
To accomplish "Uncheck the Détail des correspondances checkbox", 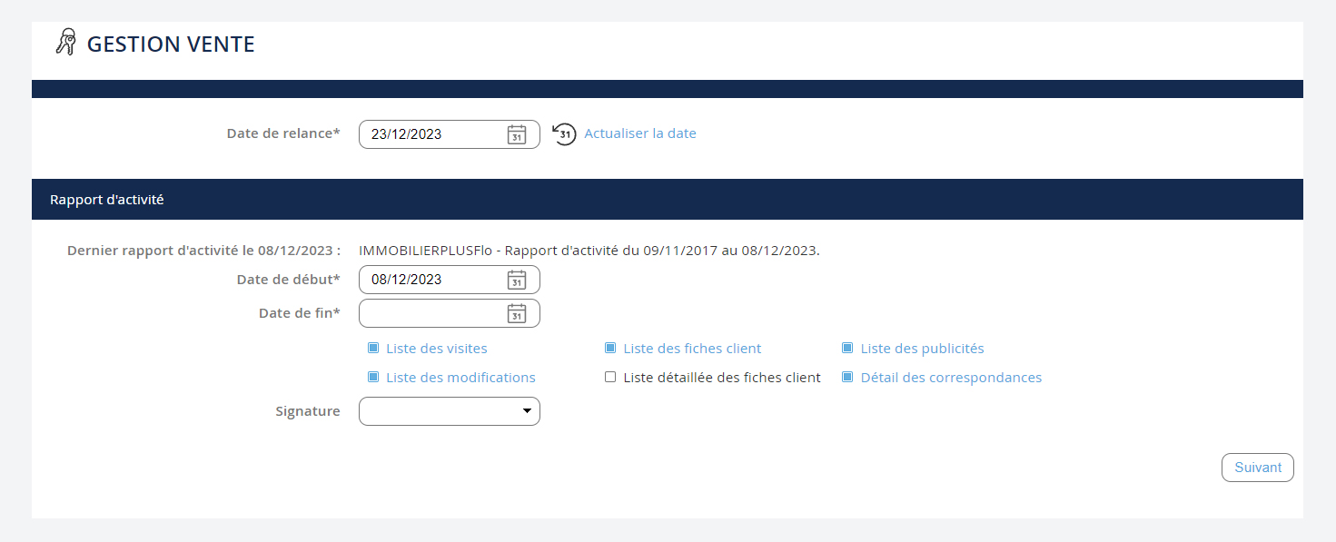I will (x=847, y=378).
